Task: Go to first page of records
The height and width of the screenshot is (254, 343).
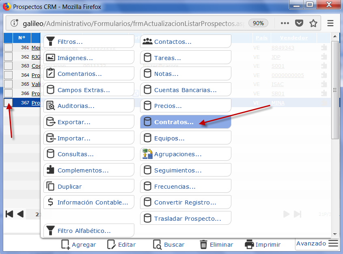Action: coord(9,214)
